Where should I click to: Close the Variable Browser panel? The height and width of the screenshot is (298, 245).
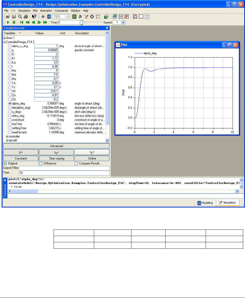(x=107, y=28)
